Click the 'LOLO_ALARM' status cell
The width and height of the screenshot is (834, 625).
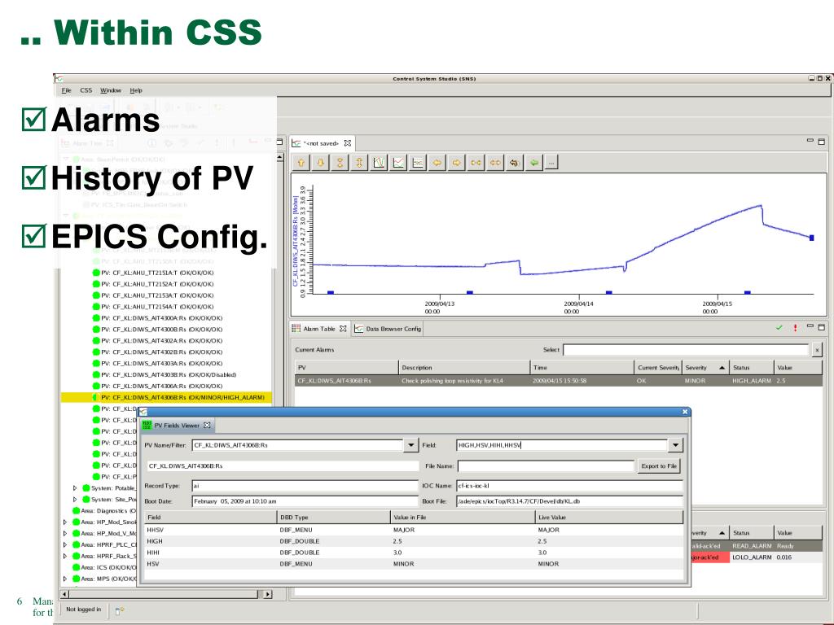click(752, 557)
